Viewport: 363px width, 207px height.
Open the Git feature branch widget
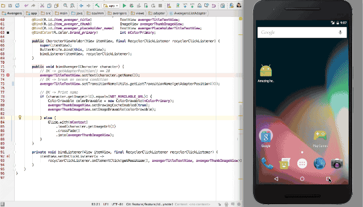(x=150, y=204)
